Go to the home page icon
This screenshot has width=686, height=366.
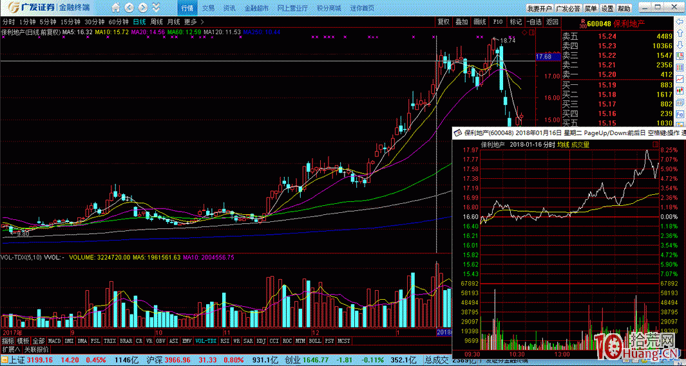(116, 8)
